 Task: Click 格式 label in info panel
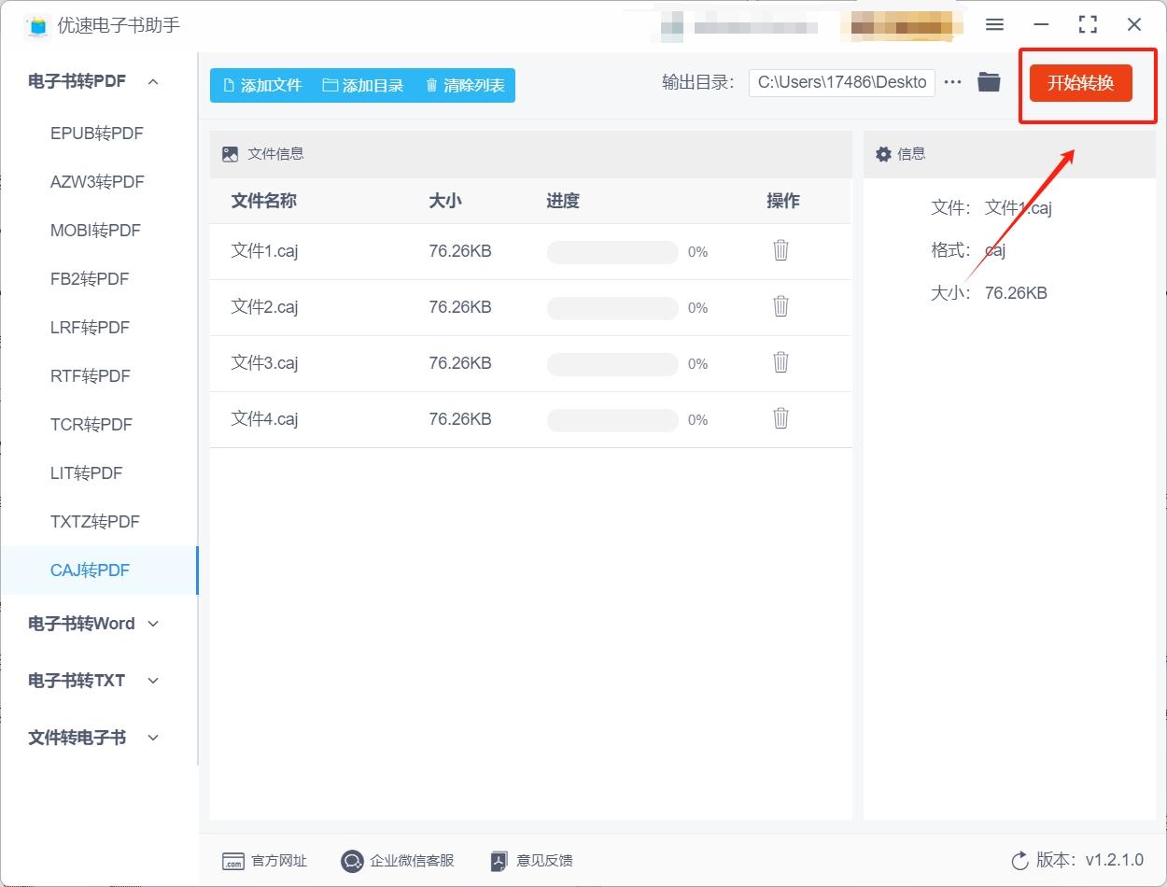[x=950, y=250]
